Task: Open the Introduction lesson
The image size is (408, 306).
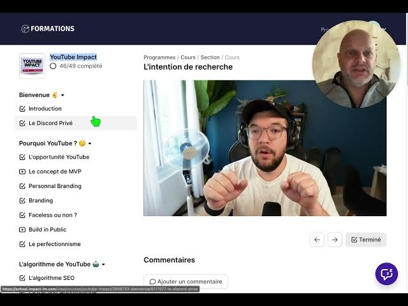Action: [x=45, y=109]
